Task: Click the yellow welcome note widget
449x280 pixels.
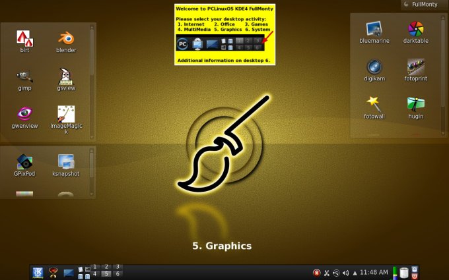Action: tap(224, 34)
